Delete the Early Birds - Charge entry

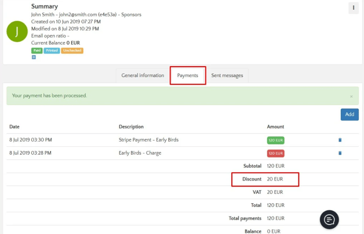pyautogui.click(x=340, y=153)
